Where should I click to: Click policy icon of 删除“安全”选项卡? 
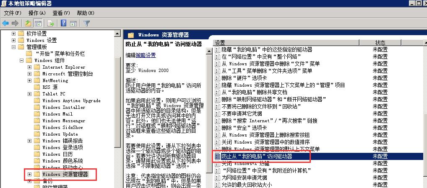[217, 128]
